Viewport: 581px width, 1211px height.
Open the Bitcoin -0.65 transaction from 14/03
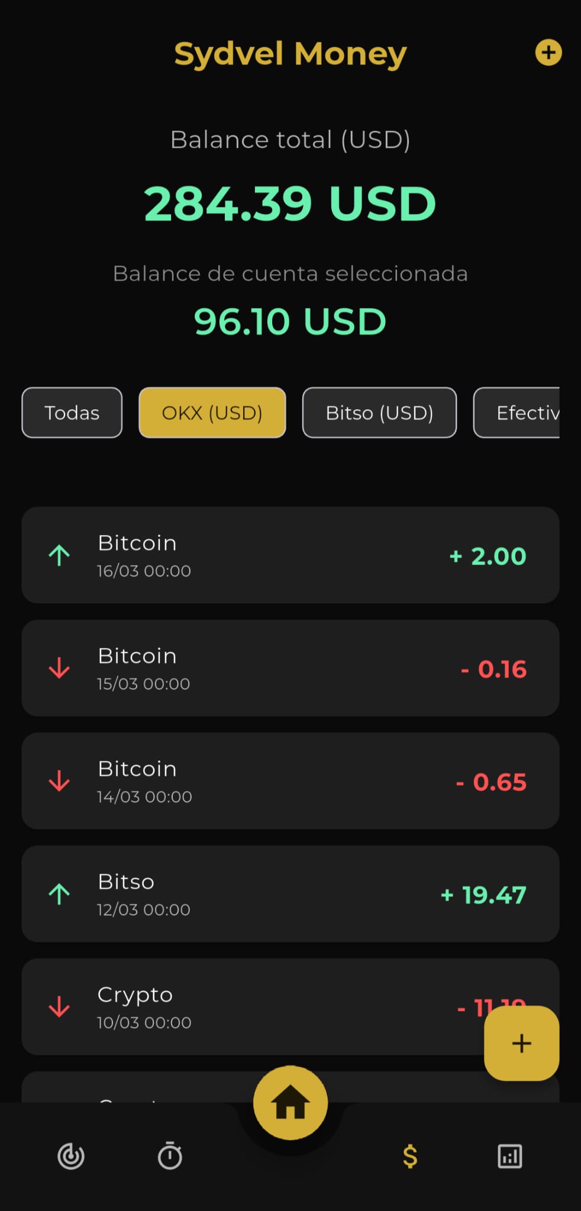pyautogui.click(x=290, y=781)
